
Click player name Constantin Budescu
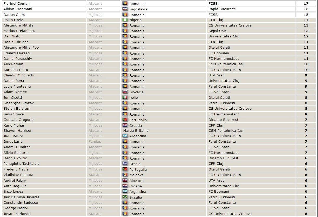click(x=21, y=202)
